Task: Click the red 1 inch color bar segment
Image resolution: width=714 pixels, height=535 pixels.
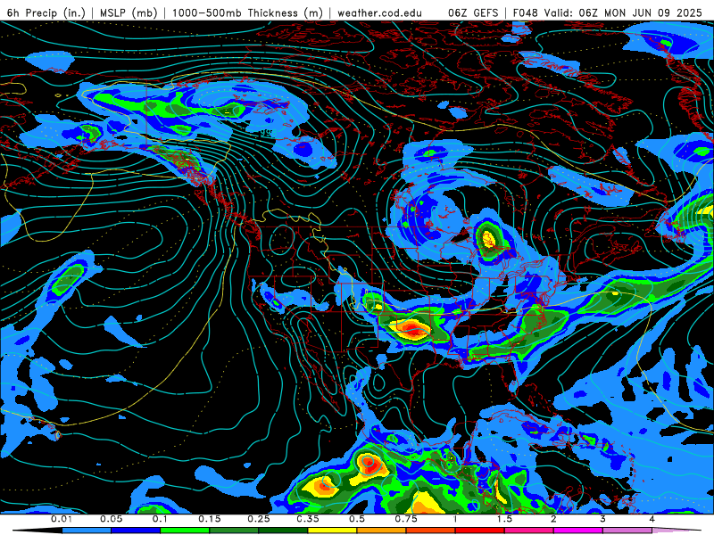Action: pyautogui.click(x=480, y=531)
